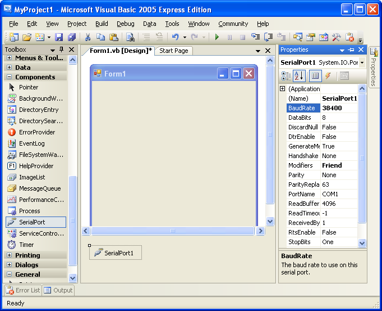
Task: Select the MessageQueue component
Action: [x=35, y=188]
